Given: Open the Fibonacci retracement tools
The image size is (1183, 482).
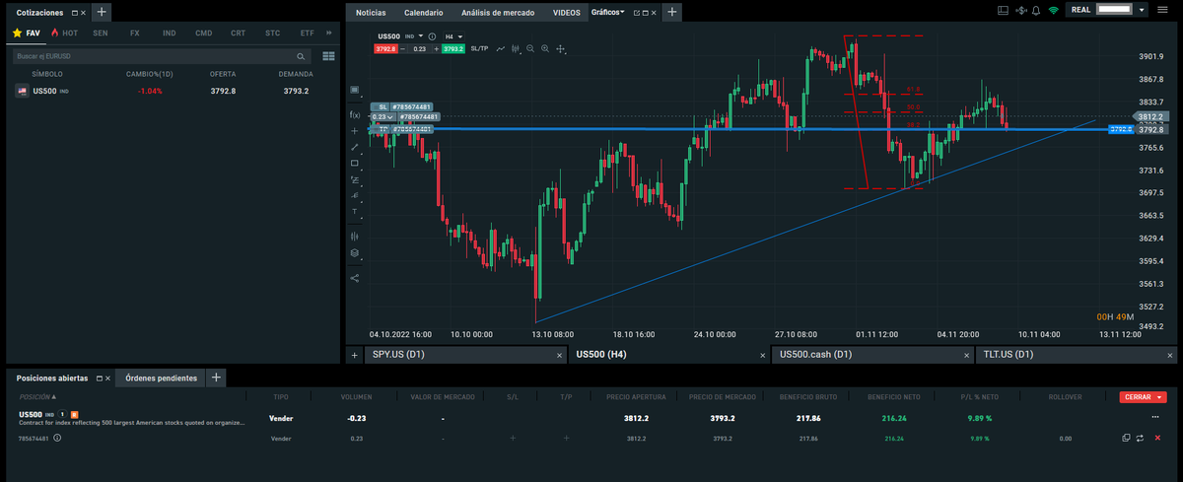Looking at the screenshot, I should coord(355,179).
